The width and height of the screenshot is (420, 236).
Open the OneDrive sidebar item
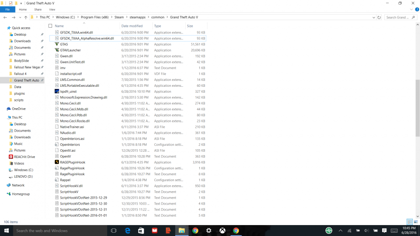pos(18,109)
